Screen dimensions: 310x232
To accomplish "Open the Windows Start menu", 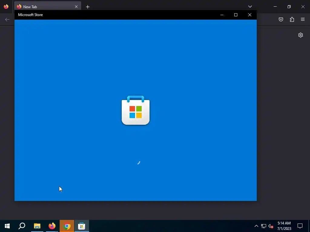I will (7, 226).
